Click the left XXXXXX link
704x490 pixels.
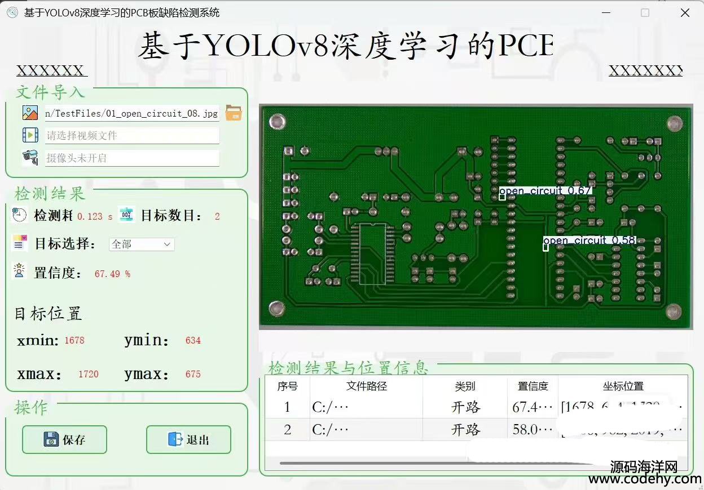click(x=51, y=70)
